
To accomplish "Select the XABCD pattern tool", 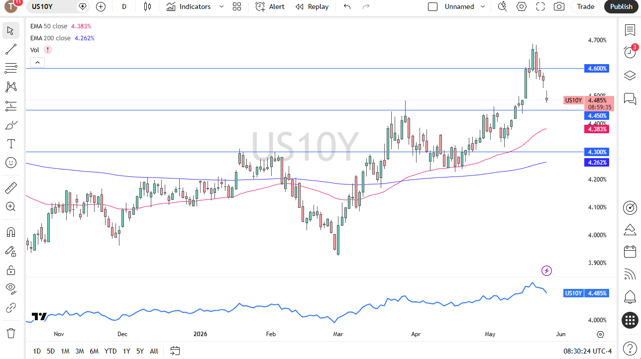I will 11,87.
